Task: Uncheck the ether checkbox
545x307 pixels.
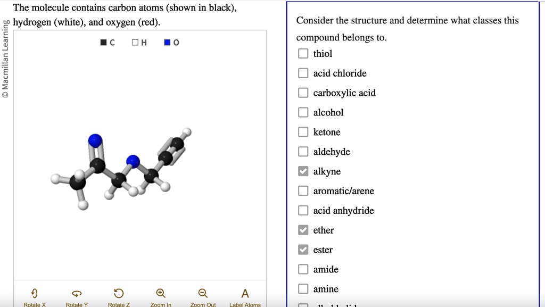Action: pos(303,230)
